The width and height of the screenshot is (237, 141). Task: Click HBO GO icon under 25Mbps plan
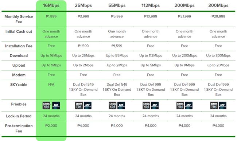[x=79, y=106]
